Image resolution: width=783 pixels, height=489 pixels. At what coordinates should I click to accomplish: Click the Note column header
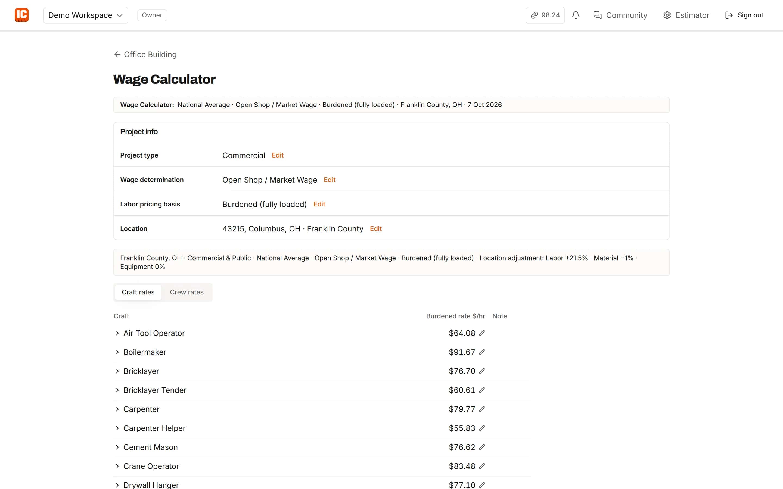(499, 316)
